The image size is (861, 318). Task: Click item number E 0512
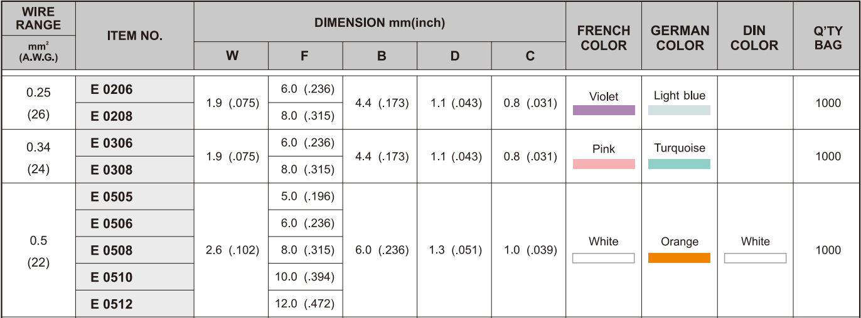112,304
